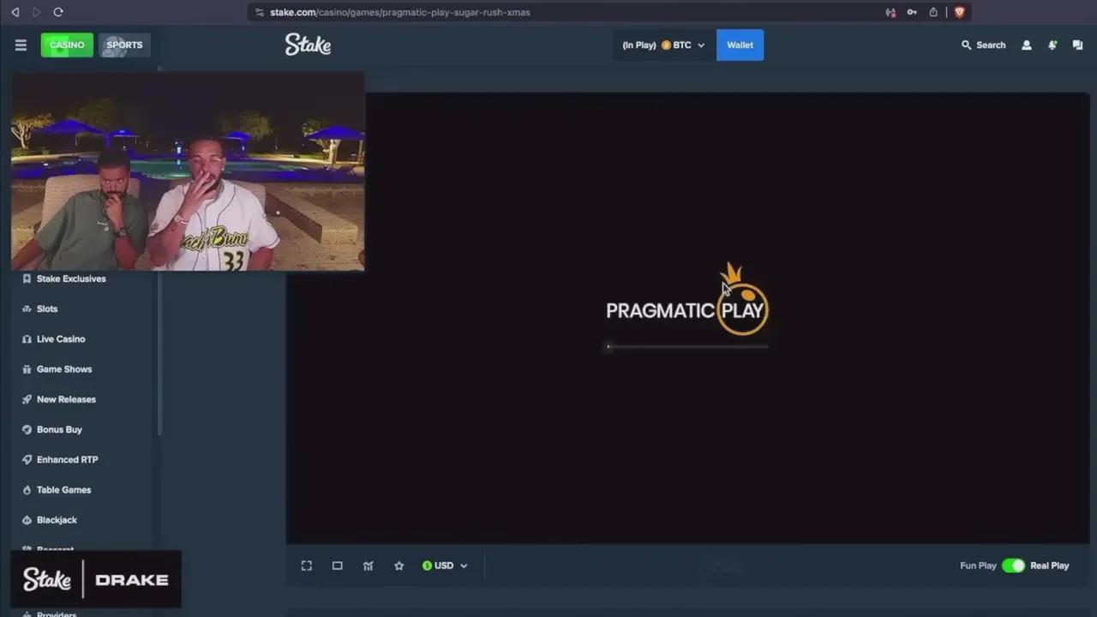Click the Fun Play label
This screenshot has width=1097, height=617.
[x=978, y=566]
